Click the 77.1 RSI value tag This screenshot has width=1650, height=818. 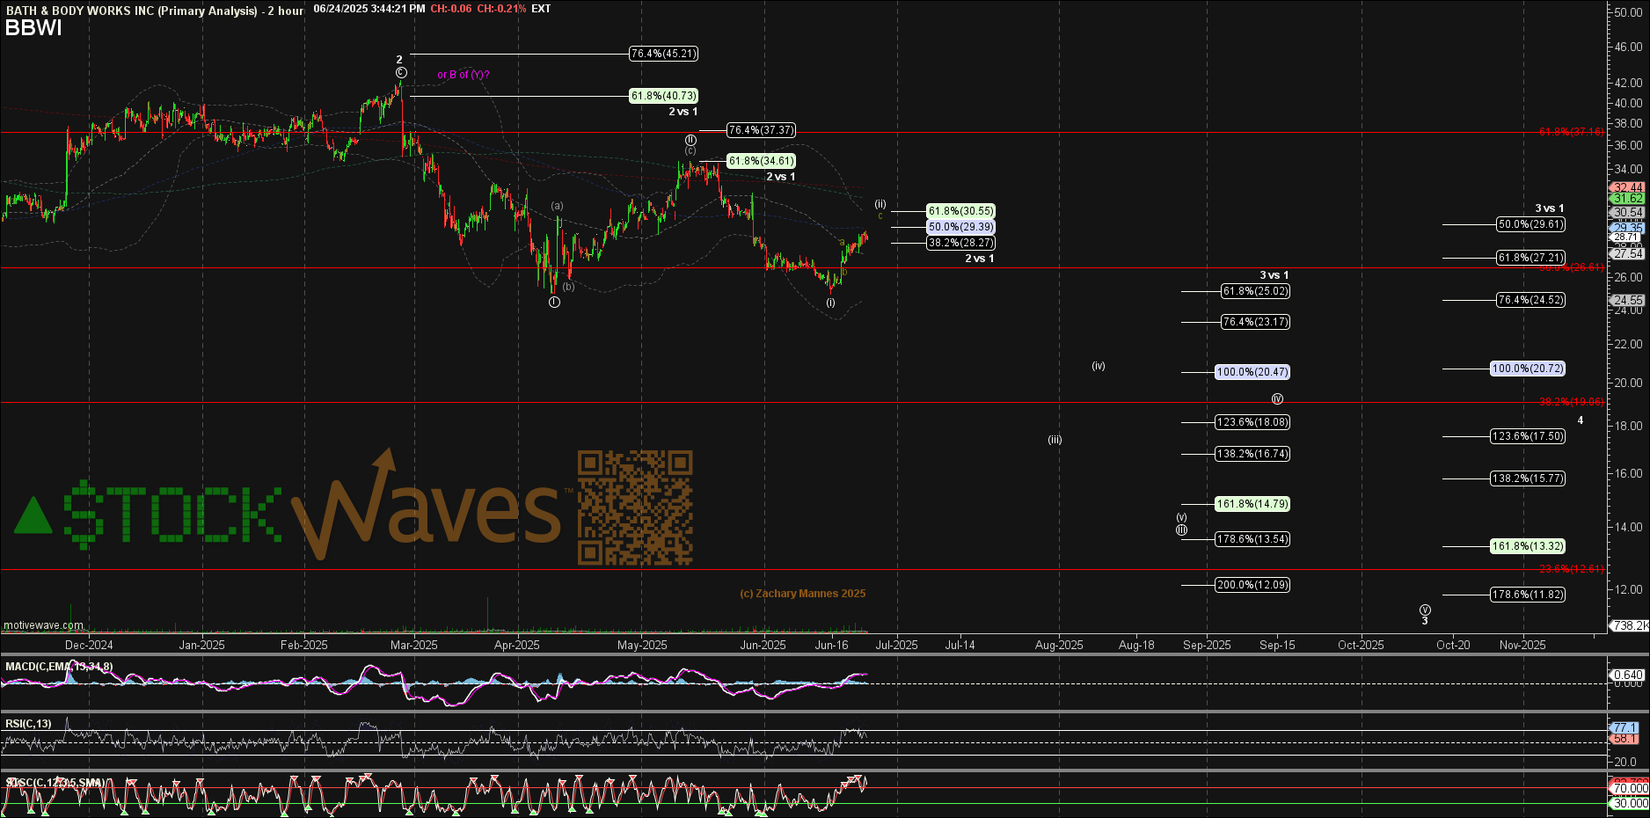coord(1626,727)
